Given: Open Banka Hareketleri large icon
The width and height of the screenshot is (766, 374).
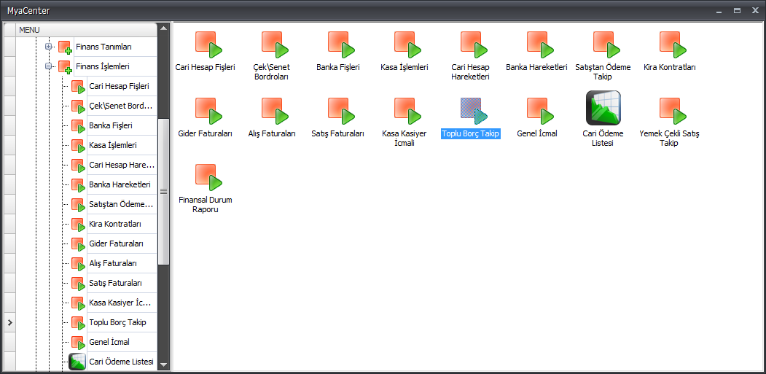Looking at the screenshot, I should click(x=540, y=44).
